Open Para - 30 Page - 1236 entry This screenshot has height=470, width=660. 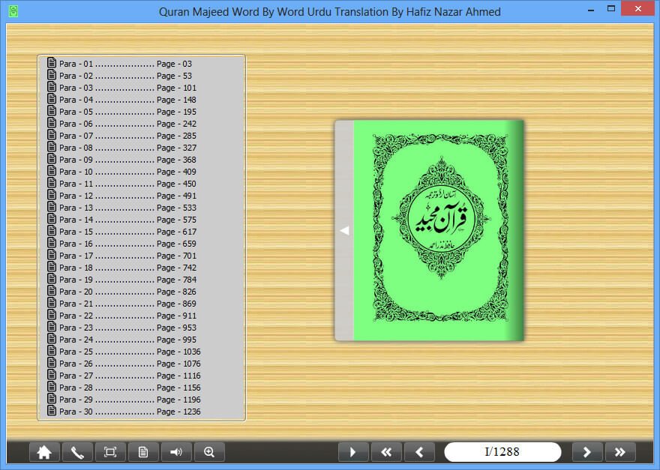click(124, 412)
